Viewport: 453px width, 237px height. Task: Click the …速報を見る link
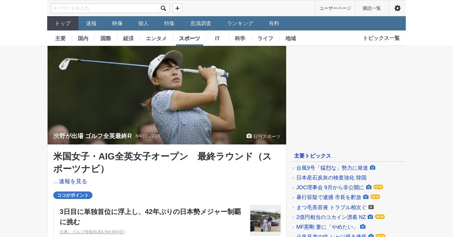pyautogui.click(x=70, y=181)
